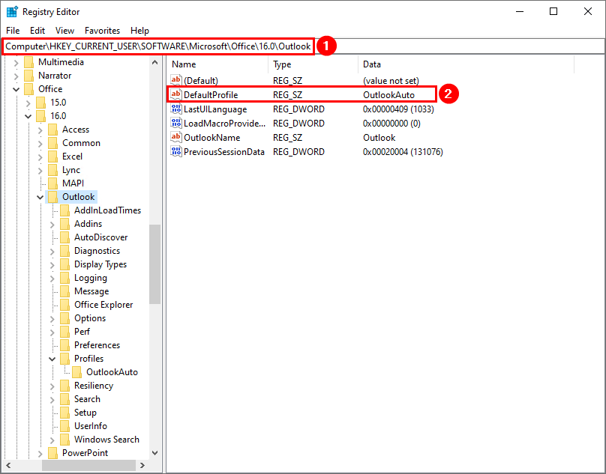
Task: Expand the Excel registry key
Action: click(x=40, y=157)
